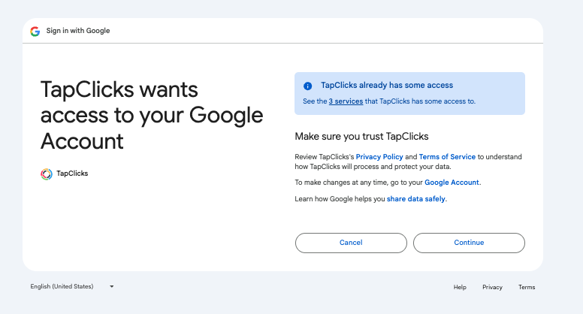
Task: Click the language dropdown arrow
Action: pyautogui.click(x=111, y=286)
